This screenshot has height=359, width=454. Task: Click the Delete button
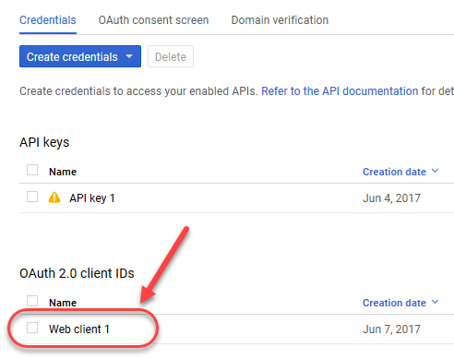171,56
